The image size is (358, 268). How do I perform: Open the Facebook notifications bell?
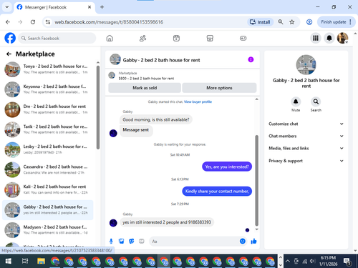pos(329,38)
